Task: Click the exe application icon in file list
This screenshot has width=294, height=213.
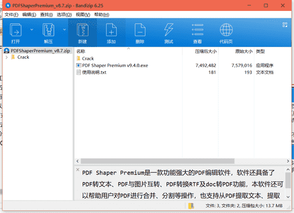Action: point(79,65)
